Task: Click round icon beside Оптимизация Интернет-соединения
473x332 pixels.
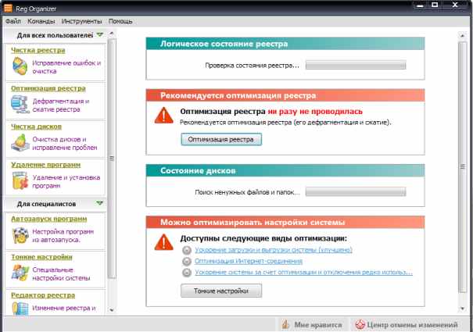Action: [x=187, y=261]
